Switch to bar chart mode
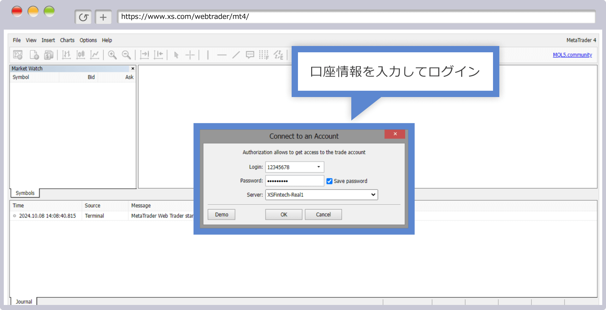The width and height of the screenshot is (606, 310). click(x=66, y=55)
